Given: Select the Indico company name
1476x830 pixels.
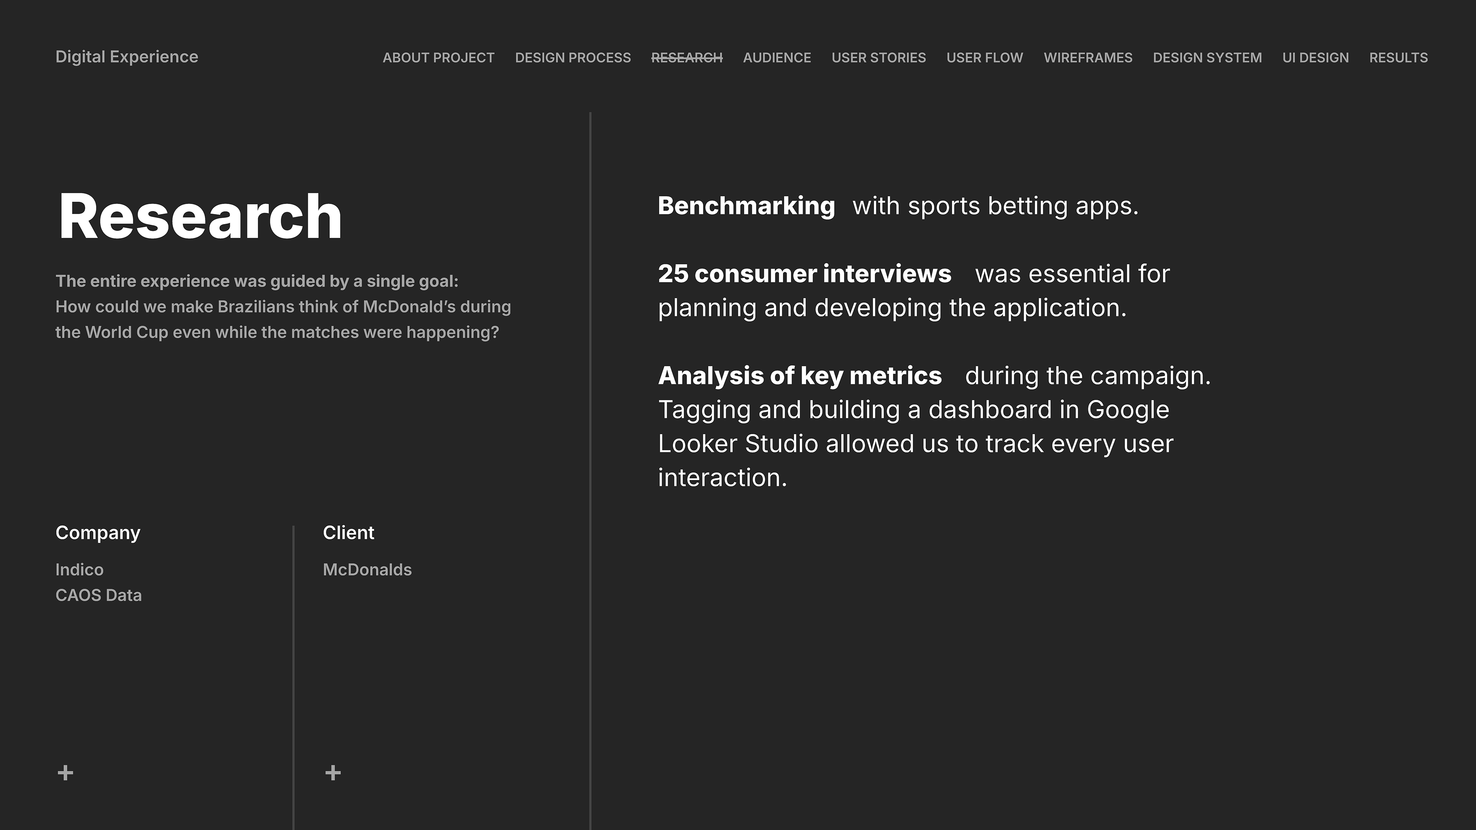Looking at the screenshot, I should coord(80,569).
